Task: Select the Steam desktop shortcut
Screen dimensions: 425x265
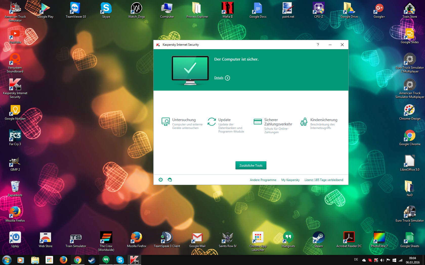Action: pyautogui.click(x=319, y=240)
